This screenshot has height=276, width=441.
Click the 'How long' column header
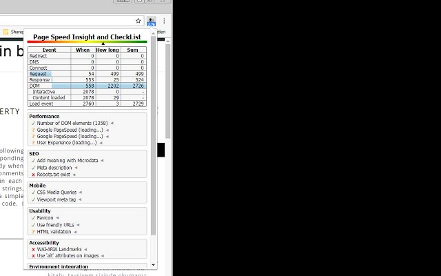[x=107, y=50]
